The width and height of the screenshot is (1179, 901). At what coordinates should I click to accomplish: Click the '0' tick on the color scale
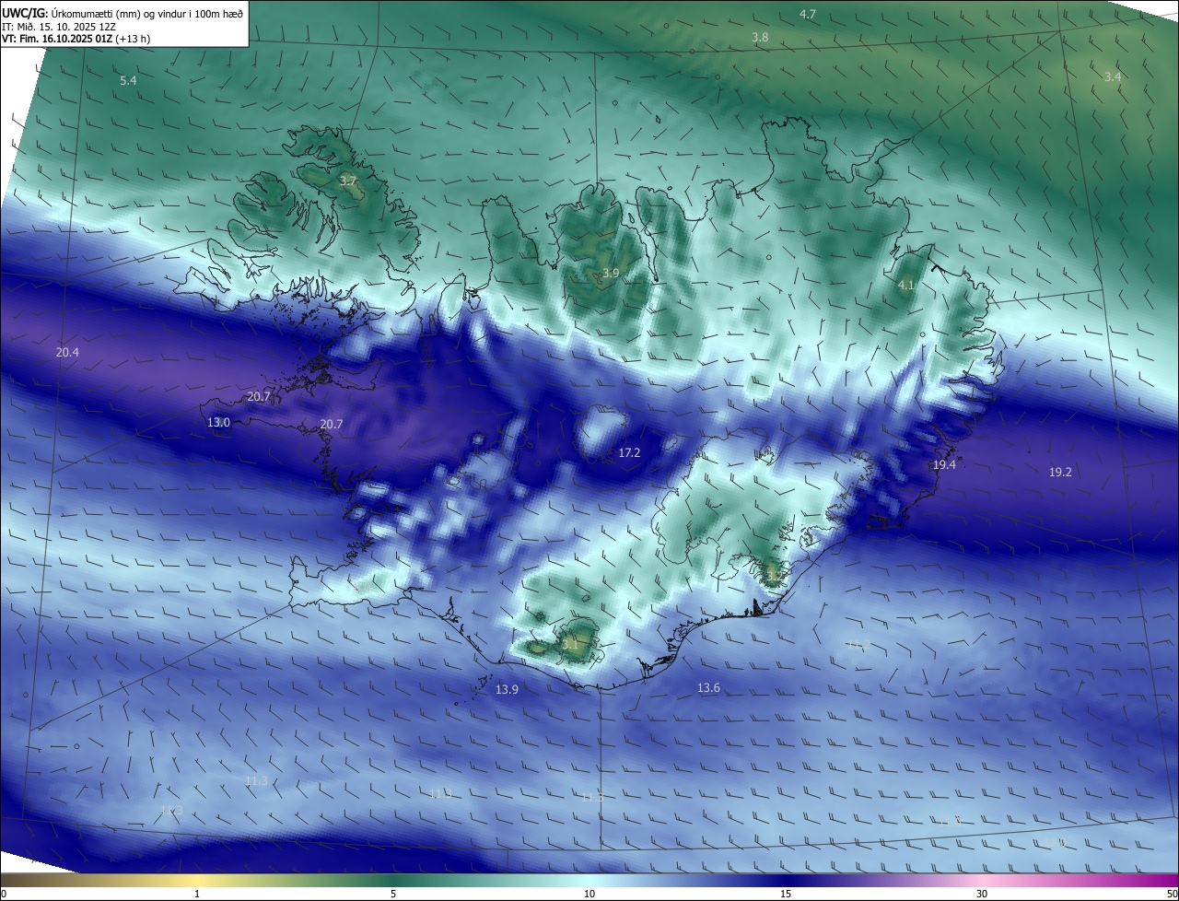coord(4,894)
